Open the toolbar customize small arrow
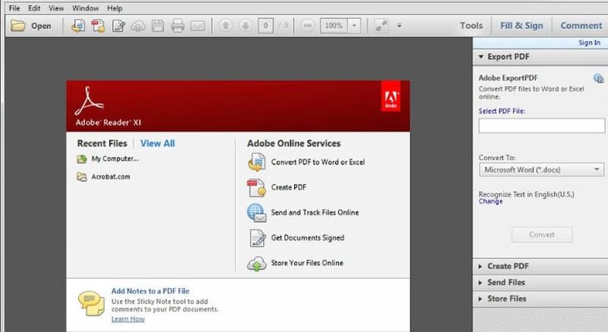Image resolution: width=608 pixels, height=332 pixels. (399, 26)
